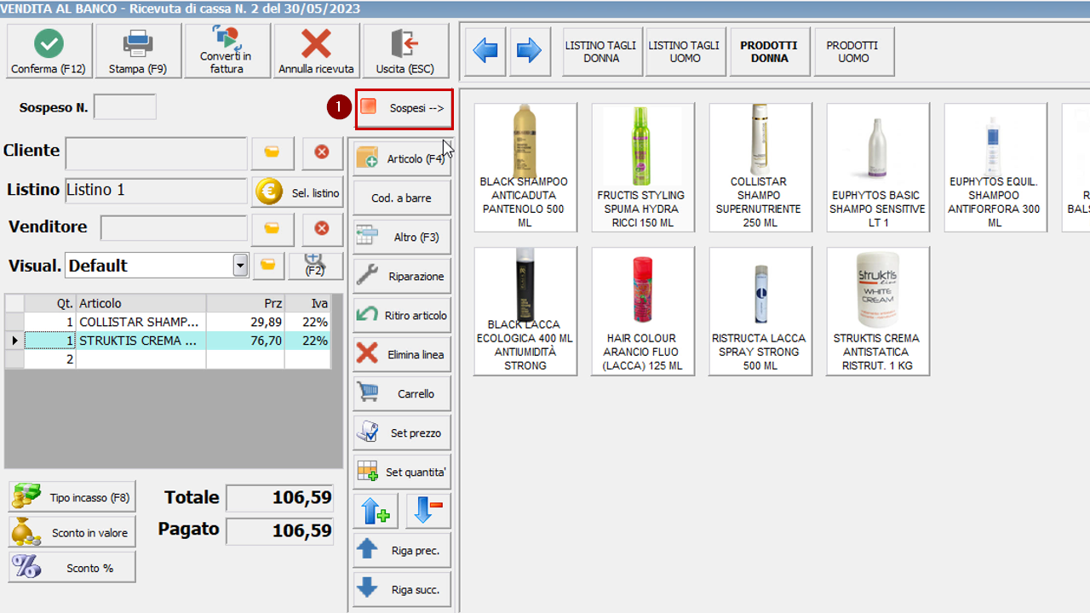Apply Sconto % percentage discount
1090x613 pixels.
72,567
